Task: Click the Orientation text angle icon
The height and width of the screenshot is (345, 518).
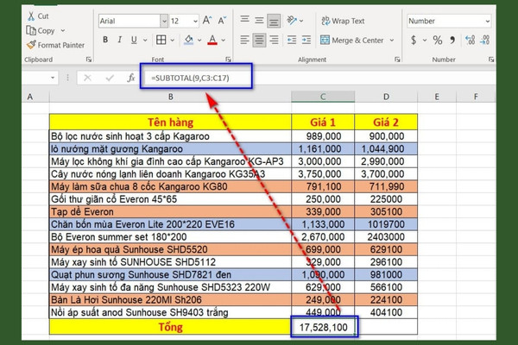Action: click(x=292, y=21)
